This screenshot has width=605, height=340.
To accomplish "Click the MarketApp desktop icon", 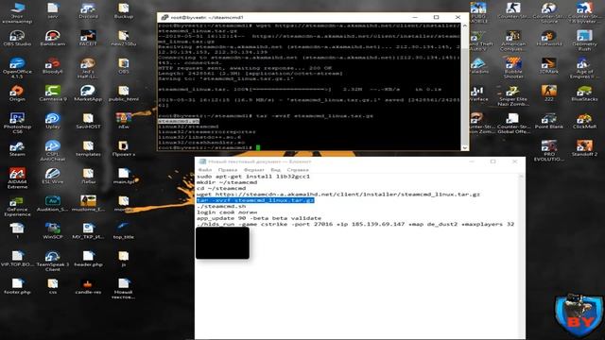I will [88, 93].
